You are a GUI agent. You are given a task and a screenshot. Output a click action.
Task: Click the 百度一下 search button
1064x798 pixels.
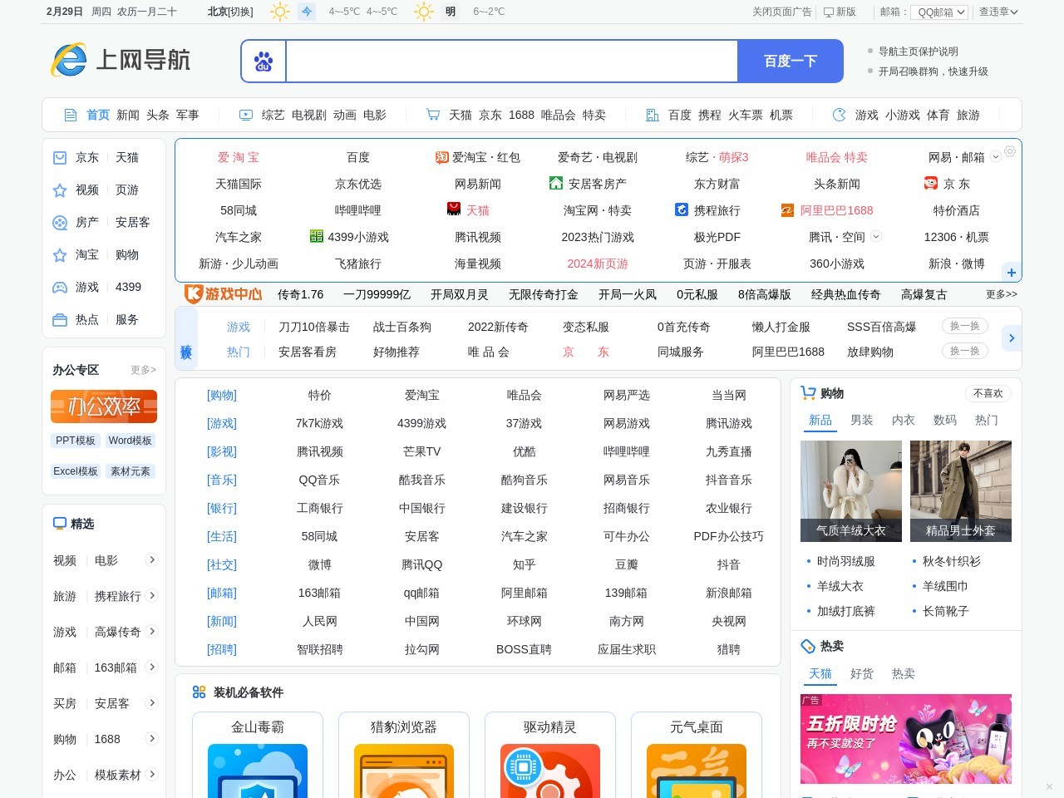pos(790,61)
